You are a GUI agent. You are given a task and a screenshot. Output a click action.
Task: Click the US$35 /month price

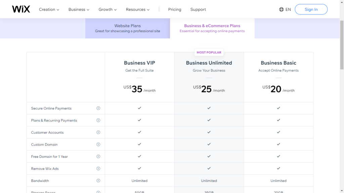point(139,89)
